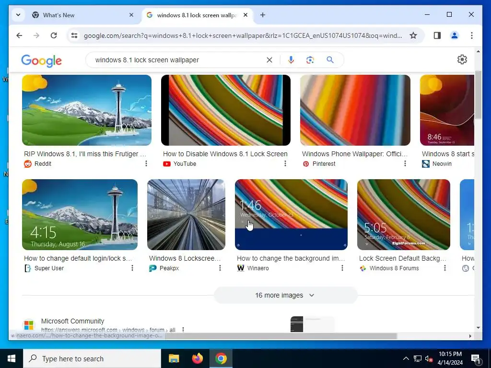491x368 pixels.
Task: Click the taskbar 'Type here to search' box
Action: 92,358
